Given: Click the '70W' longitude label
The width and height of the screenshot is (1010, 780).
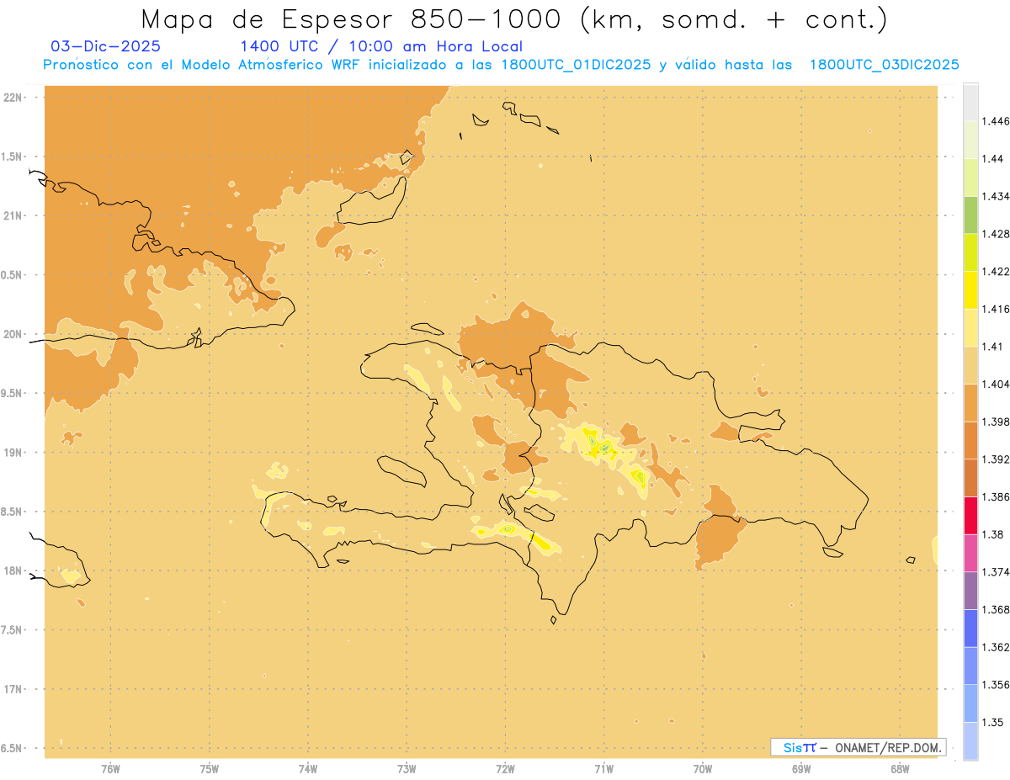Looking at the screenshot, I should pos(703,769).
